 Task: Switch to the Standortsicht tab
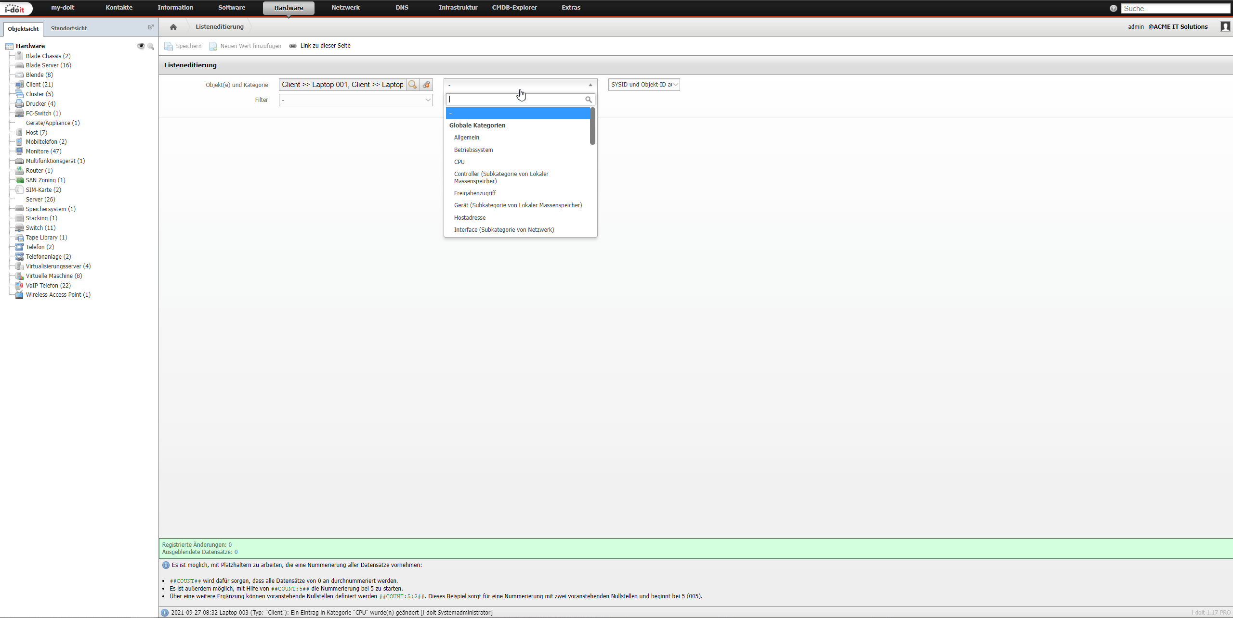click(x=69, y=28)
